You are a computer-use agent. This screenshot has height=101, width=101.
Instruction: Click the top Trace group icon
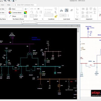[x=77, y=9]
